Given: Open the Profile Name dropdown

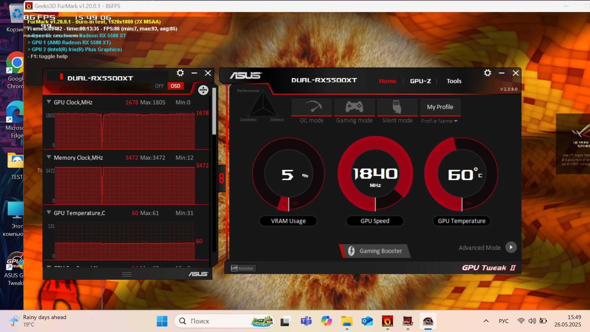Looking at the screenshot, I should [x=439, y=121].
